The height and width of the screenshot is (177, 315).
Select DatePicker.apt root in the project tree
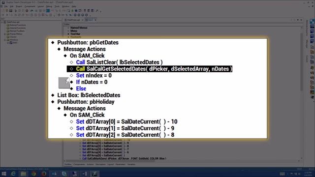pyautogui.click(x=13, y=22)
